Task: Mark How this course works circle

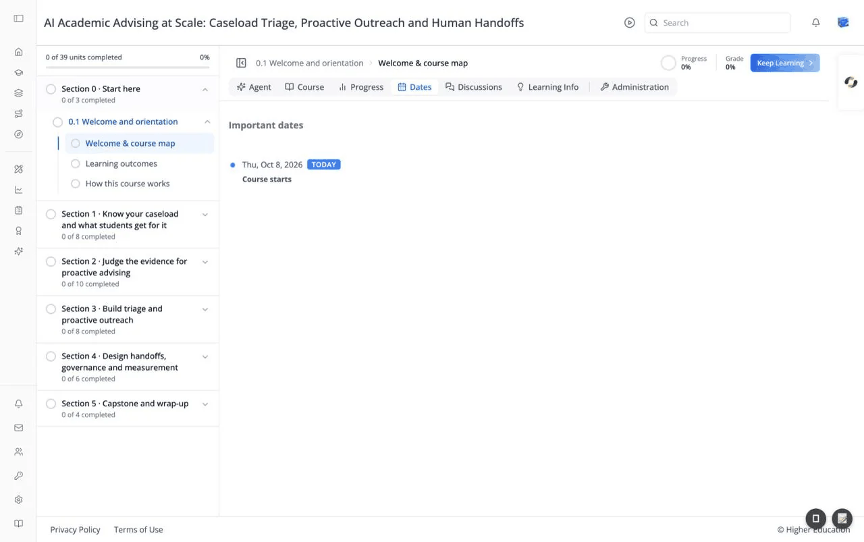Action: tap(76, 184)
